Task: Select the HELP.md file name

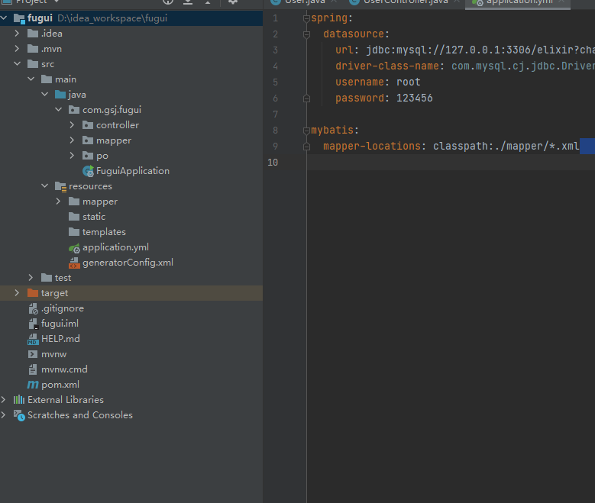Action: 60,339
